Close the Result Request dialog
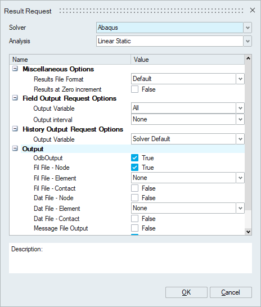 (253, 10)
